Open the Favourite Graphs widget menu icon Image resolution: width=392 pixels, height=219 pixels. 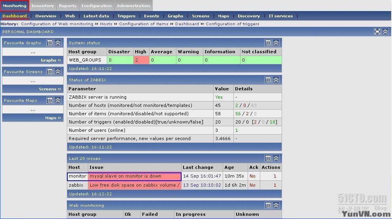coord(50,43)
